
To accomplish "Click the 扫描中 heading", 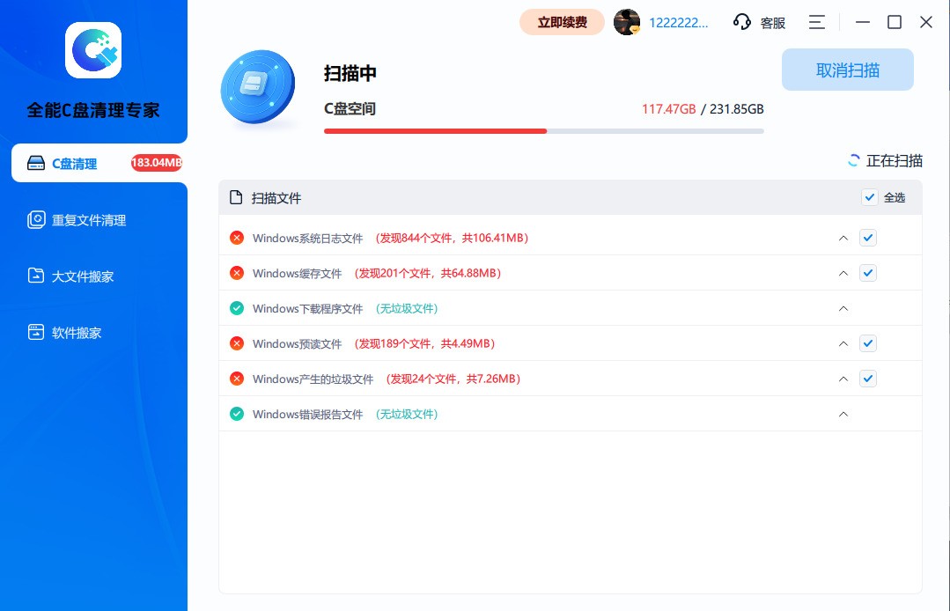I will point(350,73).
